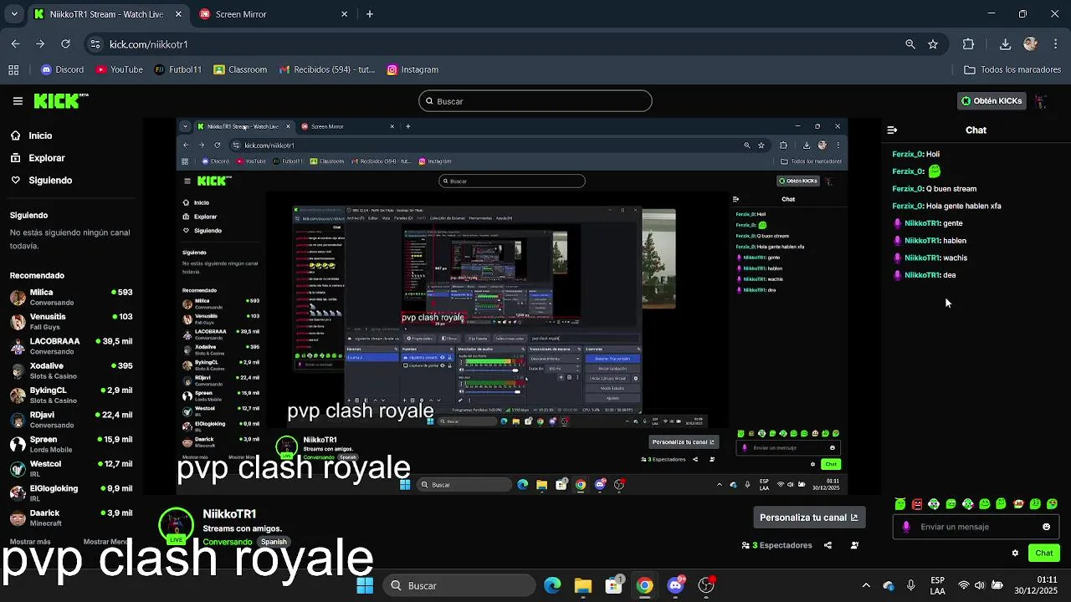Open Chrome three-dot menu
The image size is (1071, 602).
coord(1055,44)
